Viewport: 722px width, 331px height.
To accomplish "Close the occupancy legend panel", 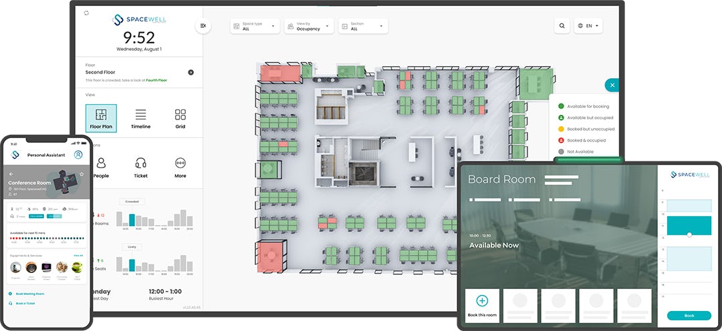I will click(612, 85).
